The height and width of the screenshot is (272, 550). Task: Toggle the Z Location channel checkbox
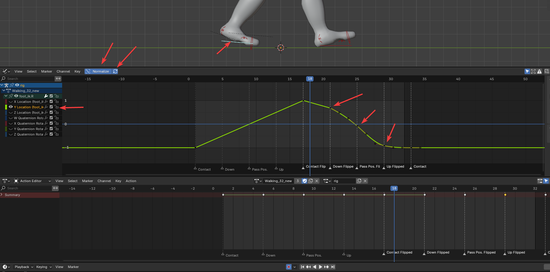pos(51,113)
